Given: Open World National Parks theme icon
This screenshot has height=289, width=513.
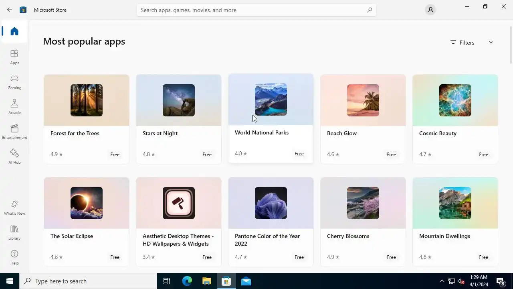Looking at the screenshot, I should (271, 100).
